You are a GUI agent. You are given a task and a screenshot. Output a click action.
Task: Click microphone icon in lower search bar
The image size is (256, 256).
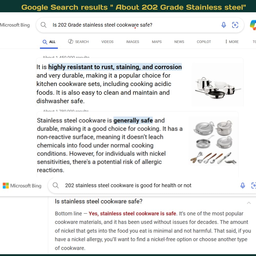(x=242, y=185)
